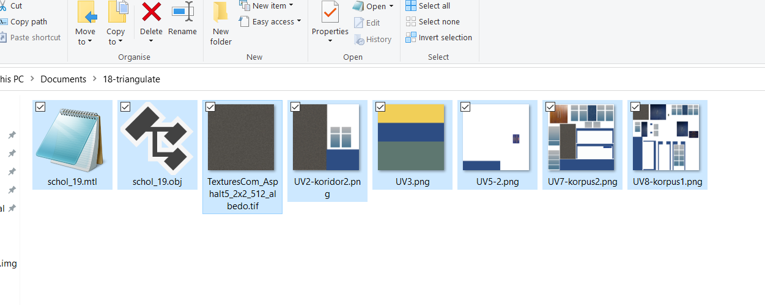765x305 pixels.
Task: Uncheck the UV2-koridor2.png checkbox
Action: click(x=295, y=107)
